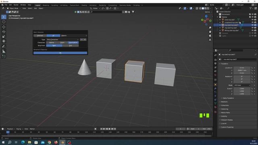Select the Annotate tool in the toolbar

point(4,47)
